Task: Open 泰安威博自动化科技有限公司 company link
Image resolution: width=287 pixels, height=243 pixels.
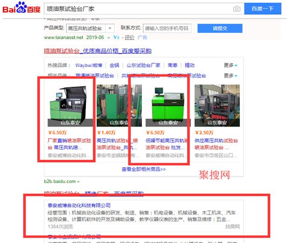Action: tap(79, 205)
